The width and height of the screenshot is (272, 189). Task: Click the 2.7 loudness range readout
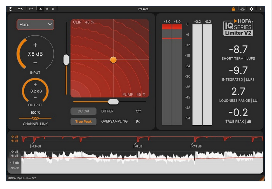(238, 91)
